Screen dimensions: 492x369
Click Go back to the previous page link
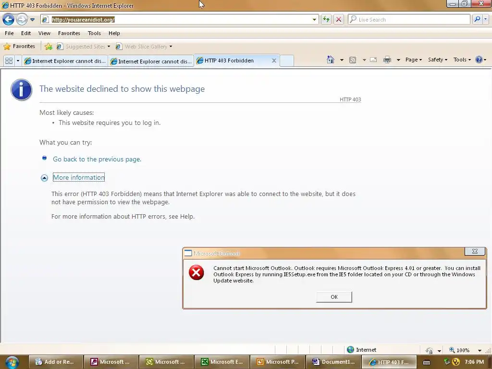click(x=97, y=159)
